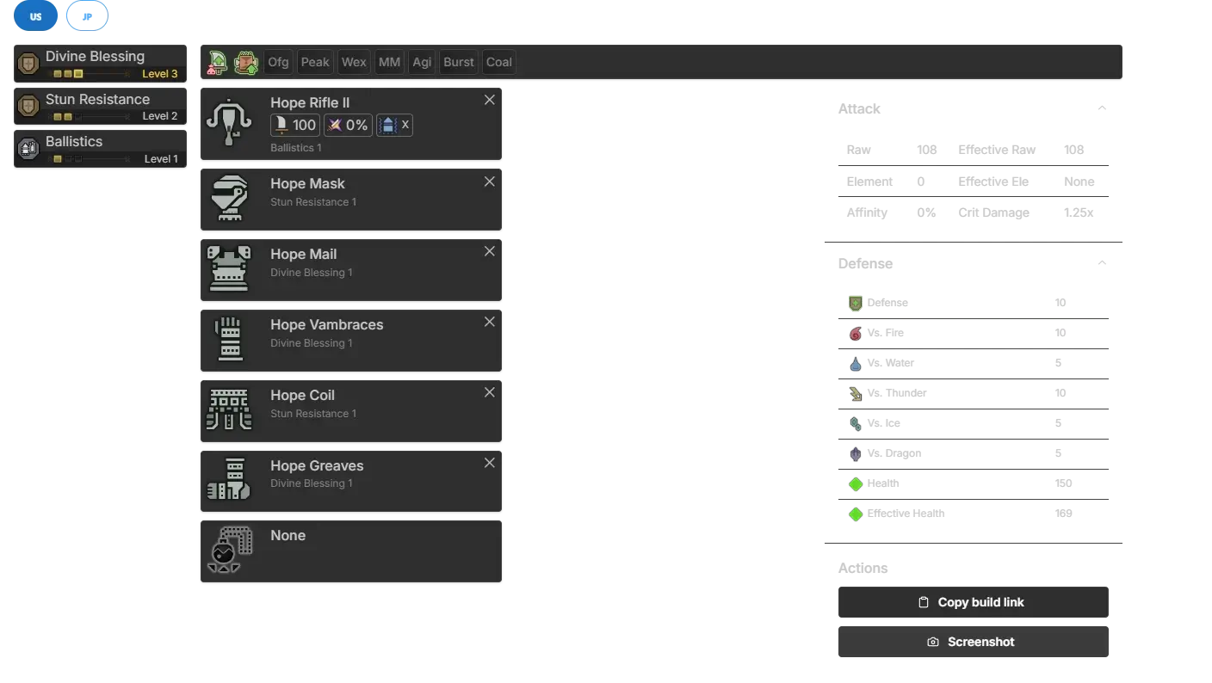Click Copy build link button
This screenshot has width=1212, height=683.
tap(970, 602)
